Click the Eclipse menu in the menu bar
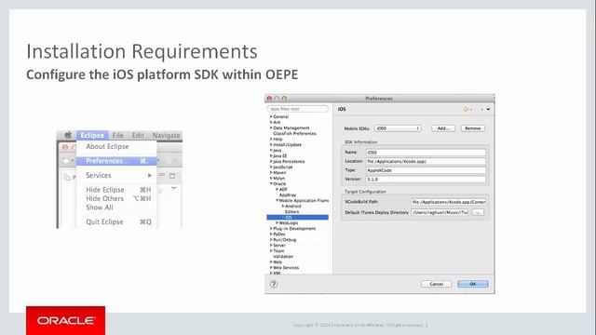596x335 pixels. tap(92, 135)
